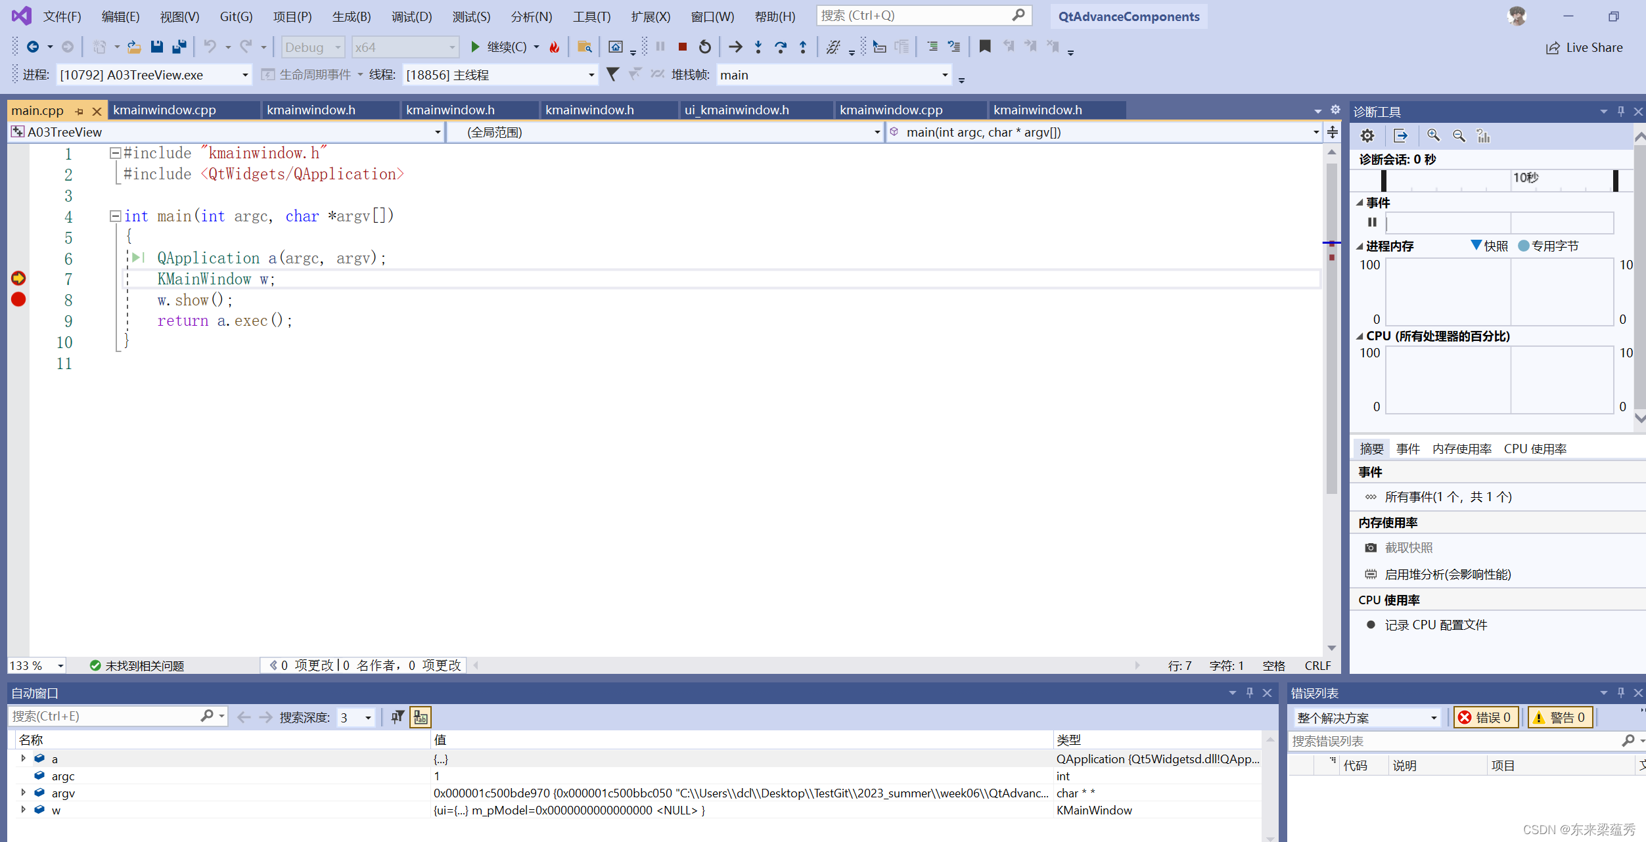
Task: Open the 133 % zoom level dropdown
Action: [37, 665]
